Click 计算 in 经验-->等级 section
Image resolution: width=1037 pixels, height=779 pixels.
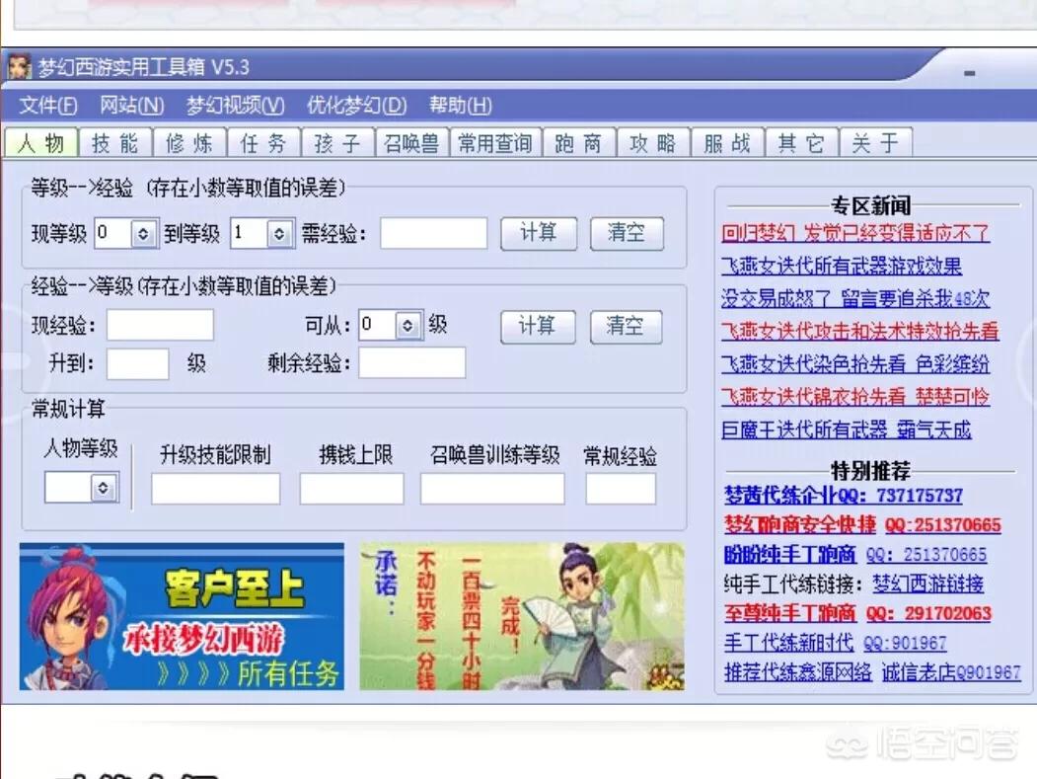537,326
